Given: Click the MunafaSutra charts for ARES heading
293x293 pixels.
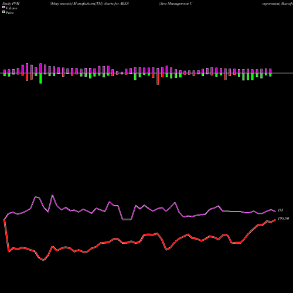Looking at the screenshot, I should pos(89,4).
